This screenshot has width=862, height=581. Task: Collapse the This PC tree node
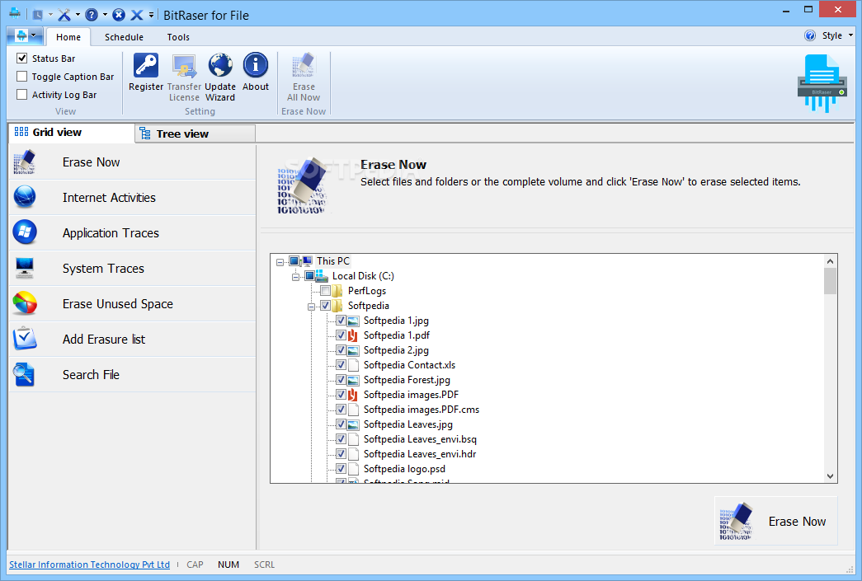[x=280, y=263]
